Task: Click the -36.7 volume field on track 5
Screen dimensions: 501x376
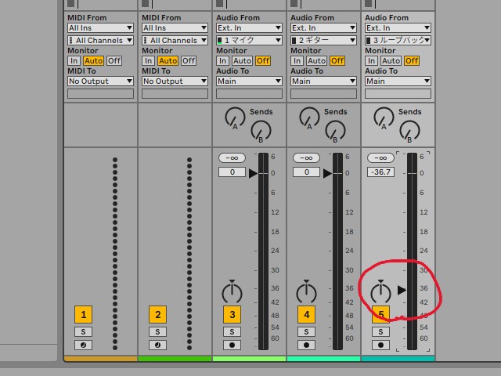Action: (381, 172)
